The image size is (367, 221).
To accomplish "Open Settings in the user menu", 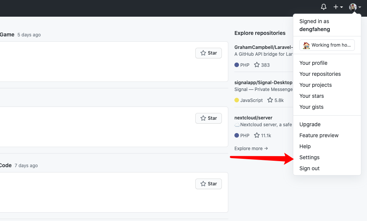I will coord(309,157).
